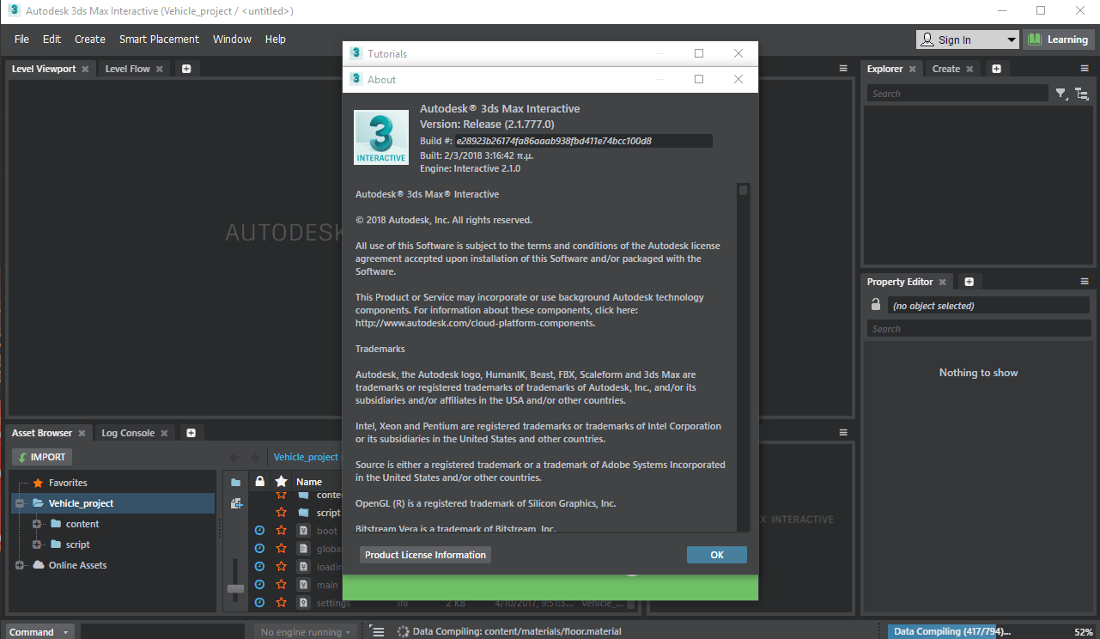Open the 'No engine running' dropdown
This screenshot has height=639, width=1100.
pyautogui.click(x=306, y=632)
